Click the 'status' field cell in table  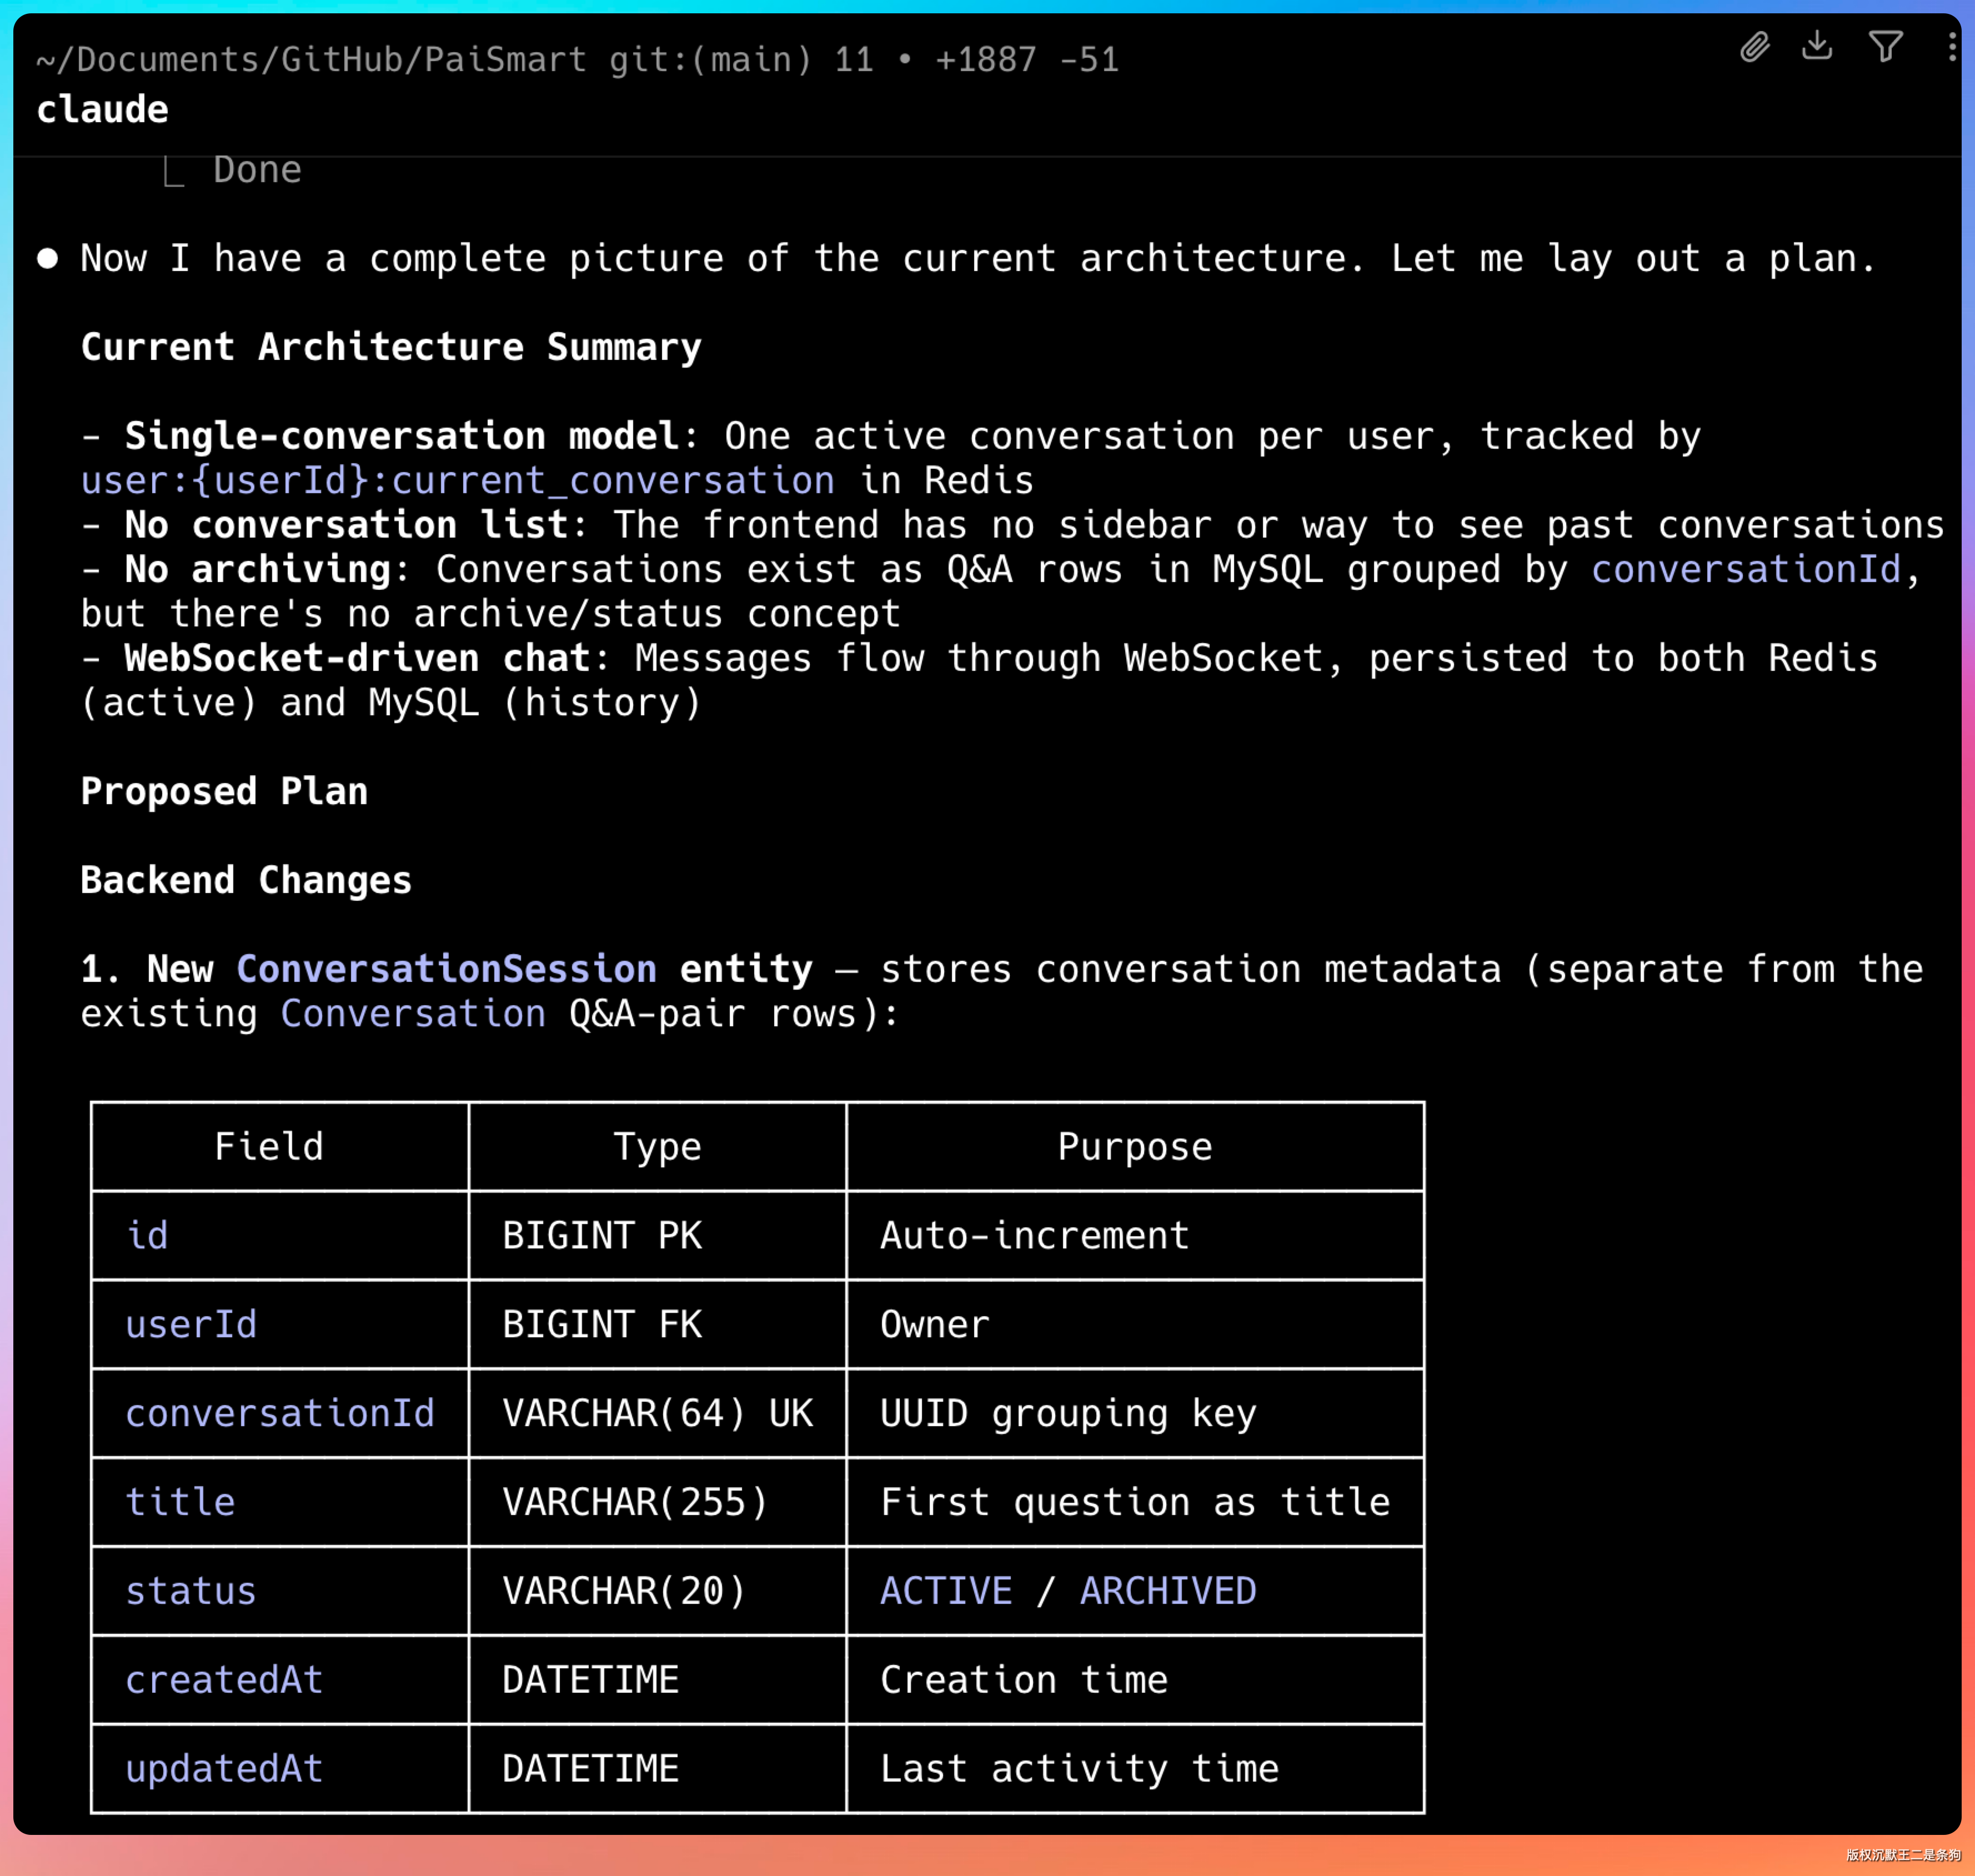click(191, 1591)
